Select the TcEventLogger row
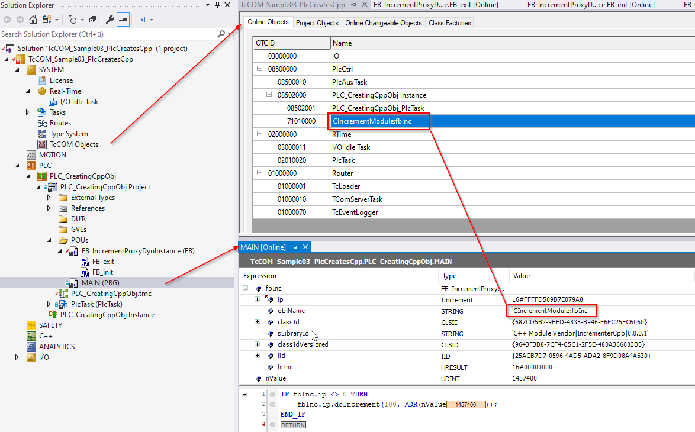The image size is (695, 432). tap(474, 212)
